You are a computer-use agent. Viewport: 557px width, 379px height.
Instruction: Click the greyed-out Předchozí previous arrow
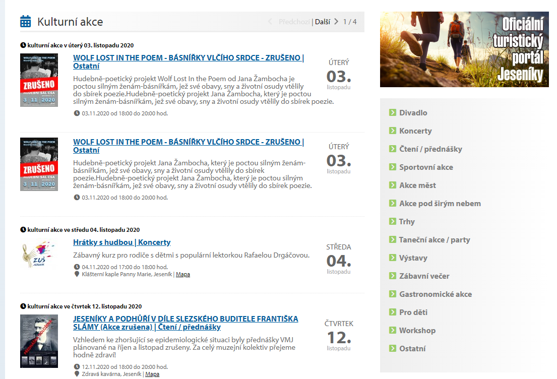point(270,22)
